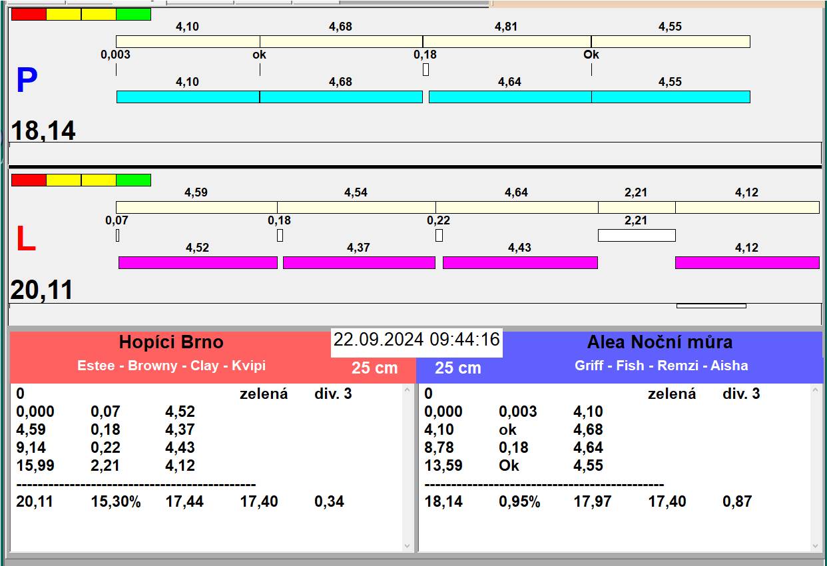Click the red start light in lane P
The image size is (827, 566).
[x=29, y=14]
